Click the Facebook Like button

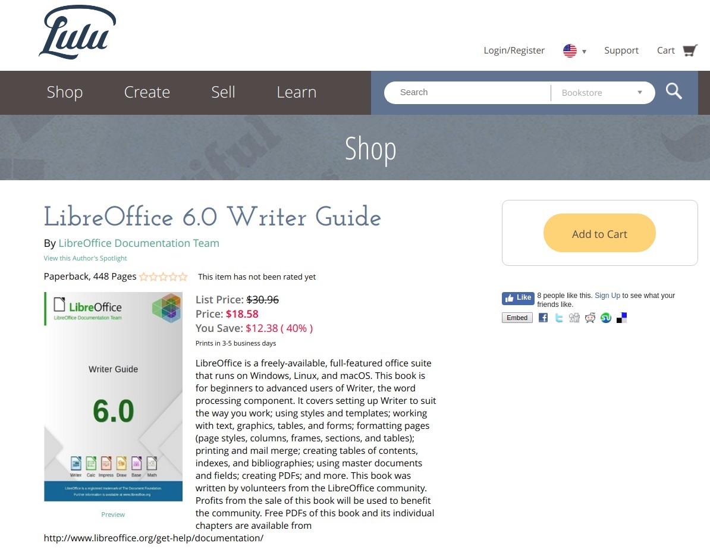tap(518, 297)
